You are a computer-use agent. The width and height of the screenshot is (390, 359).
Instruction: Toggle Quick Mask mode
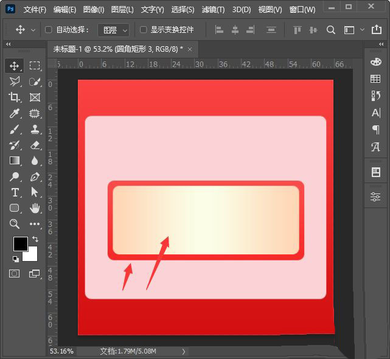coord(14,274)
